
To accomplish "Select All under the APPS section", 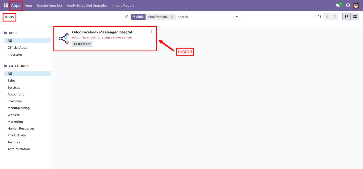I will coord(27,41).
